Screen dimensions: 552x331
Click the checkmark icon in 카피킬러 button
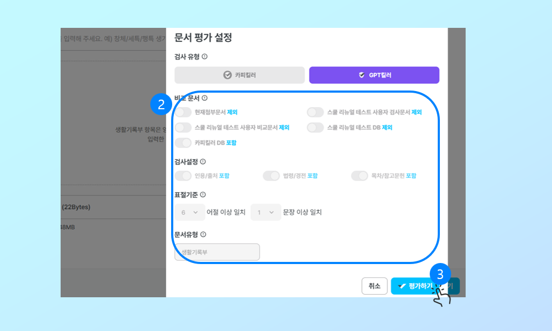(x=227, y=75)
